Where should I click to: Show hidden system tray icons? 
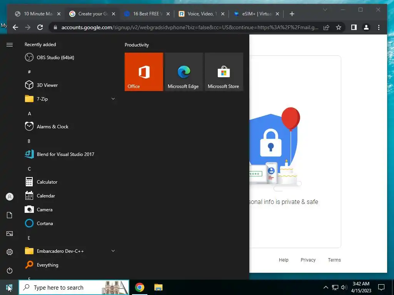pos(326,287)
